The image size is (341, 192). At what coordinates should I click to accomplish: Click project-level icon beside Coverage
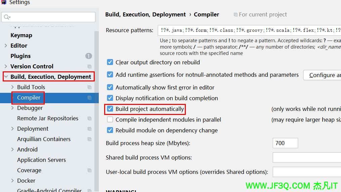click(89, 171)
